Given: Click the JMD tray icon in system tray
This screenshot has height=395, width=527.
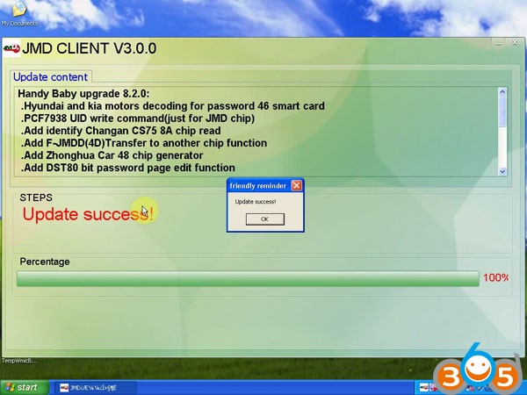Looking at the screenshot, I should (x=424, y=388).
